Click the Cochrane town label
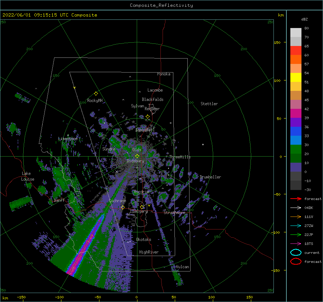 click(117, 201)
